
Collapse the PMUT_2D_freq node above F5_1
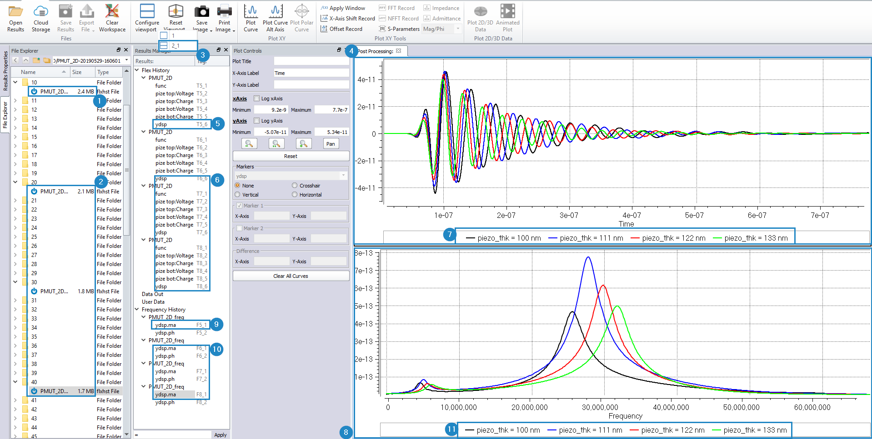pos(144,317)
